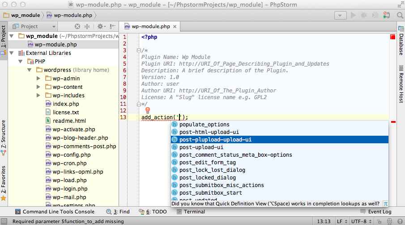Expand the wp-admin folder
This screenshot has width=405, height=225.
(x=38, y=79)
